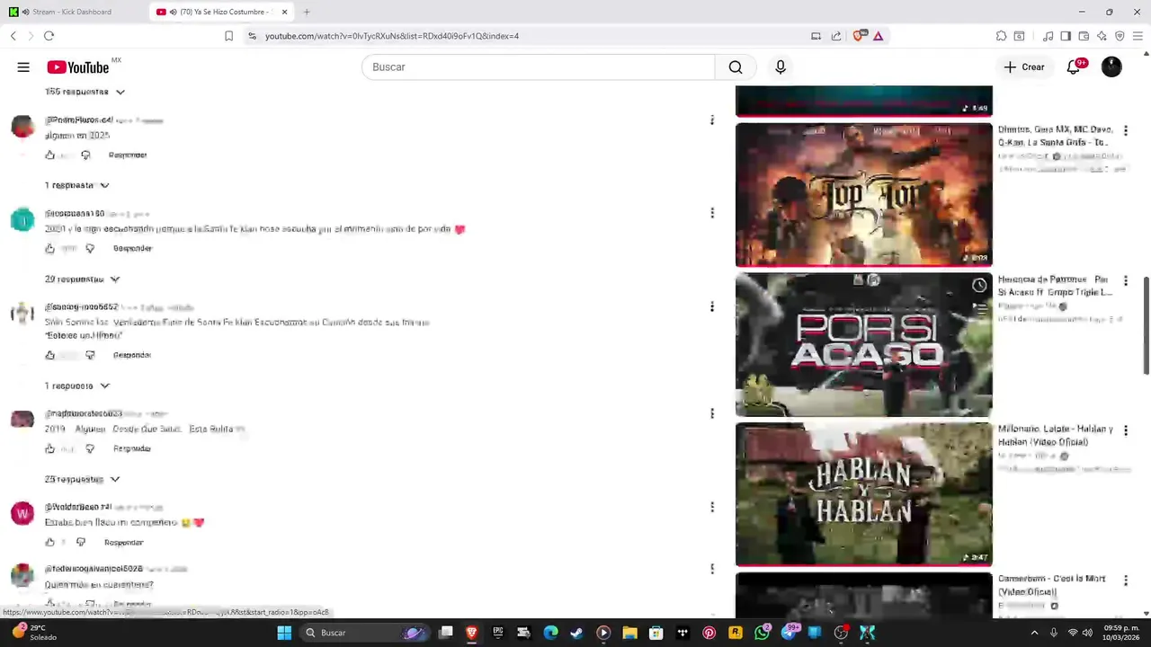Open the 'Hablan y Hablan' video thumbnail
Image resolution: width=1151 pixels, height=647 pixels.
tap(864, 495)
